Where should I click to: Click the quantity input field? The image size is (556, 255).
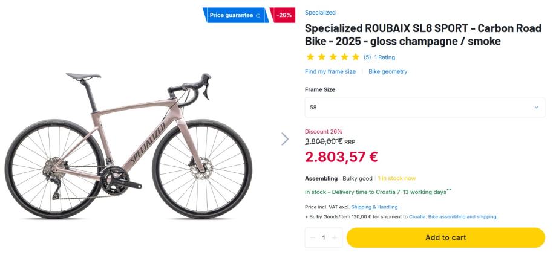[x=324, y=238]
